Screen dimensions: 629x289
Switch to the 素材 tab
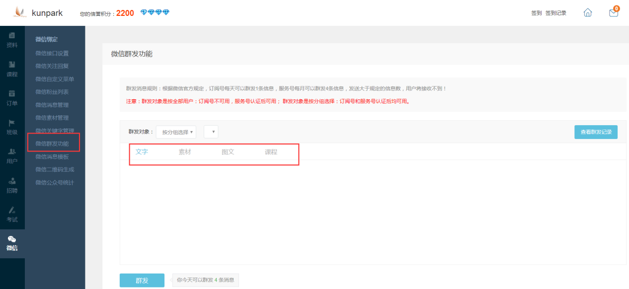point(185,152)
